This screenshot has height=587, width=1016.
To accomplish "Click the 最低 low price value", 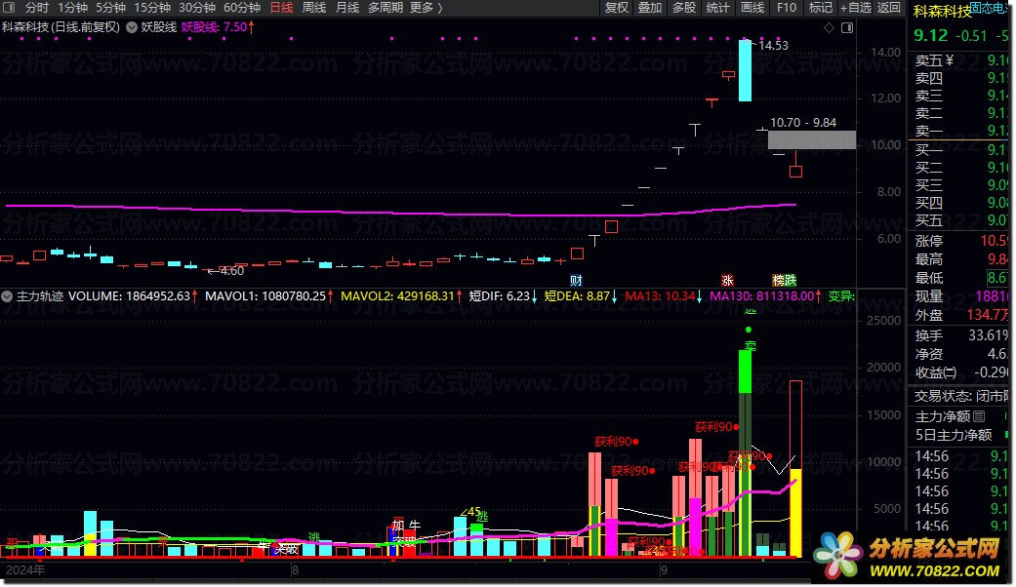I will 998,278.
